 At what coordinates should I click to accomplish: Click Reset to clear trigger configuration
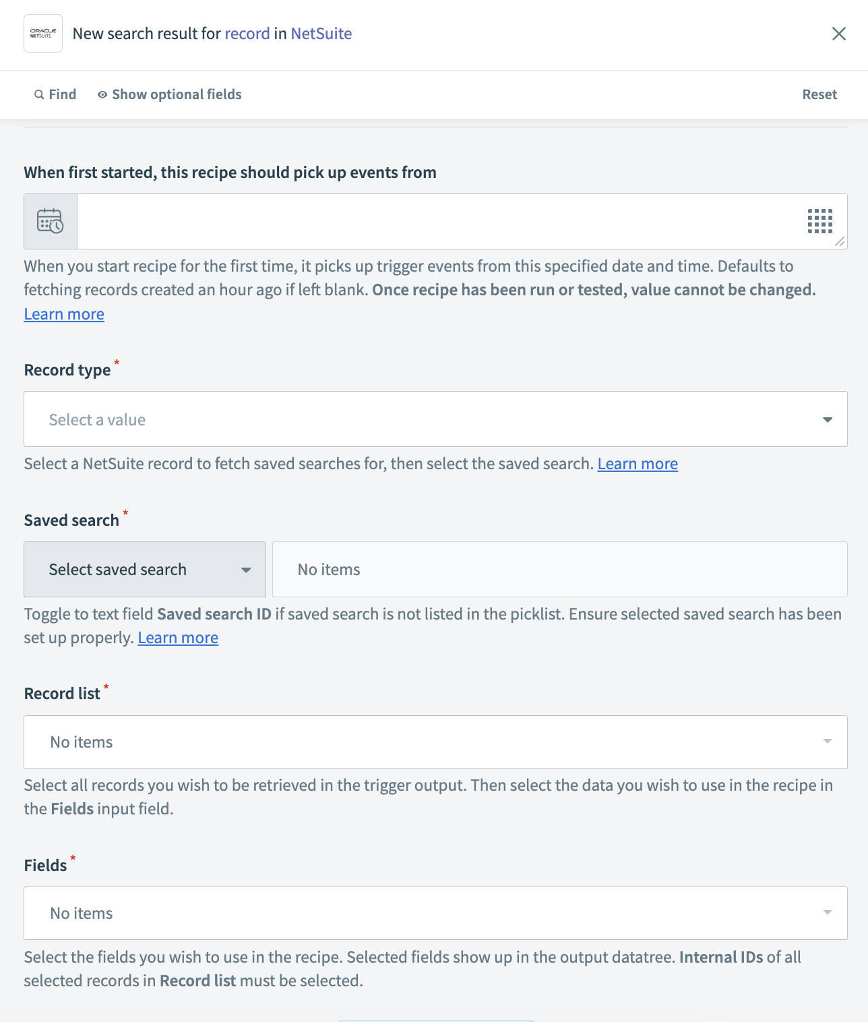coord(819,94)
